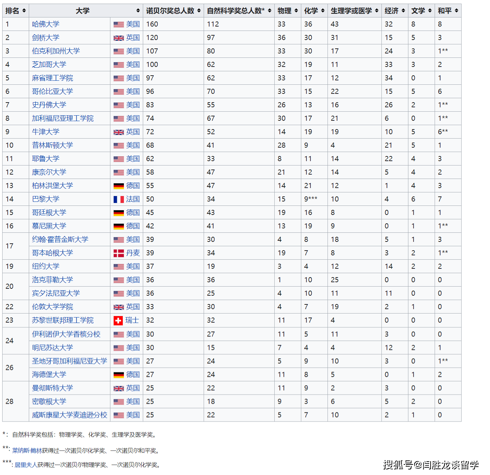Open the 宾夕法尼亚大学 link
Viewport: 490px width, 475px height.
pyautogui.click(x=56, y=293)
